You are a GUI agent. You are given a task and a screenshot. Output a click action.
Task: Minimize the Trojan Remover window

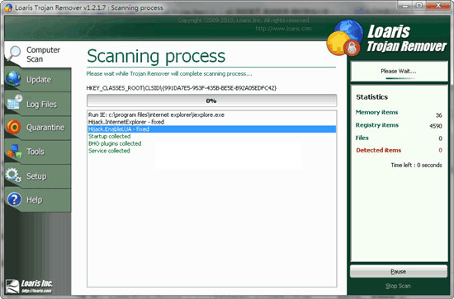[x=405, y=6]
